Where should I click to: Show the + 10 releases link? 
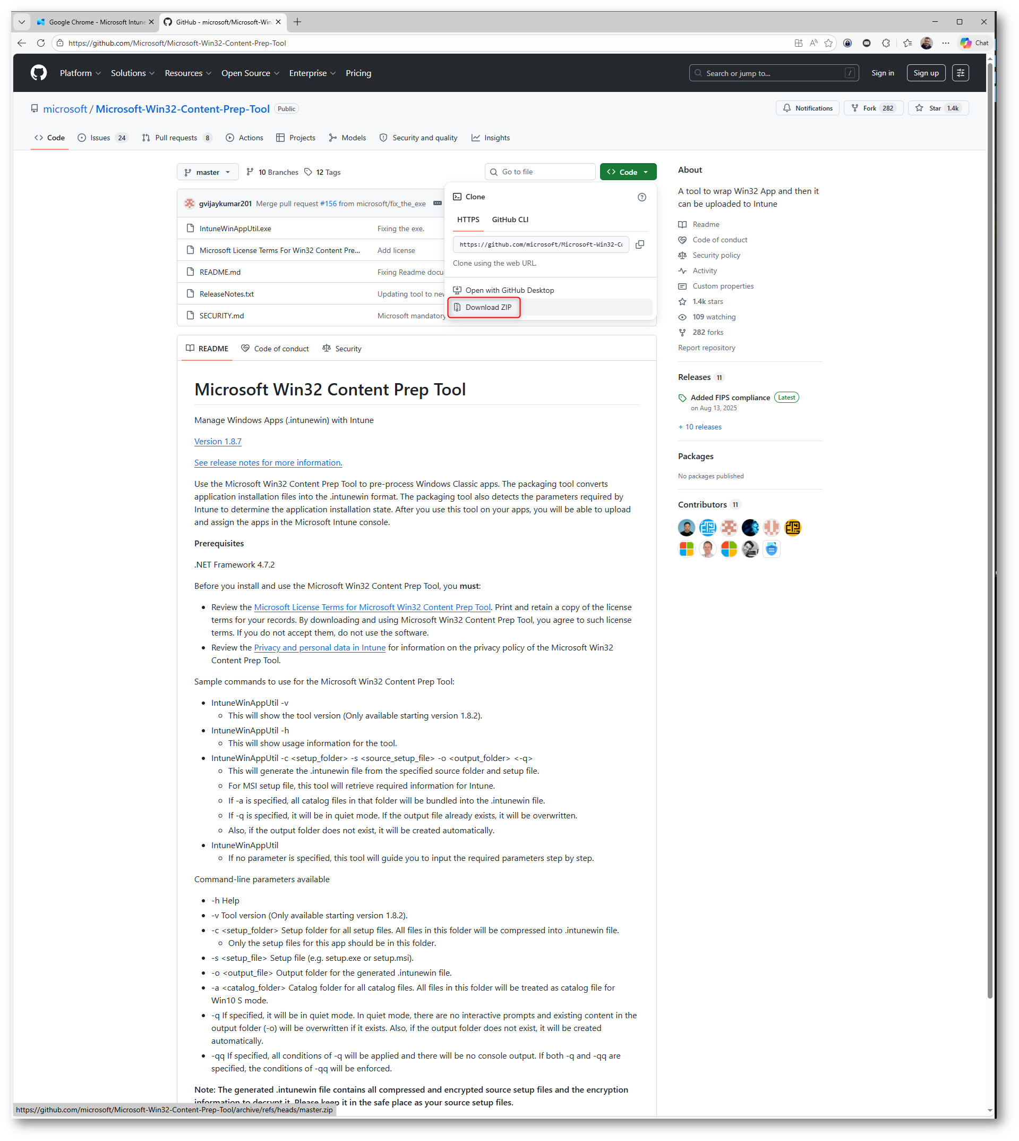click(x=700, y=427)
